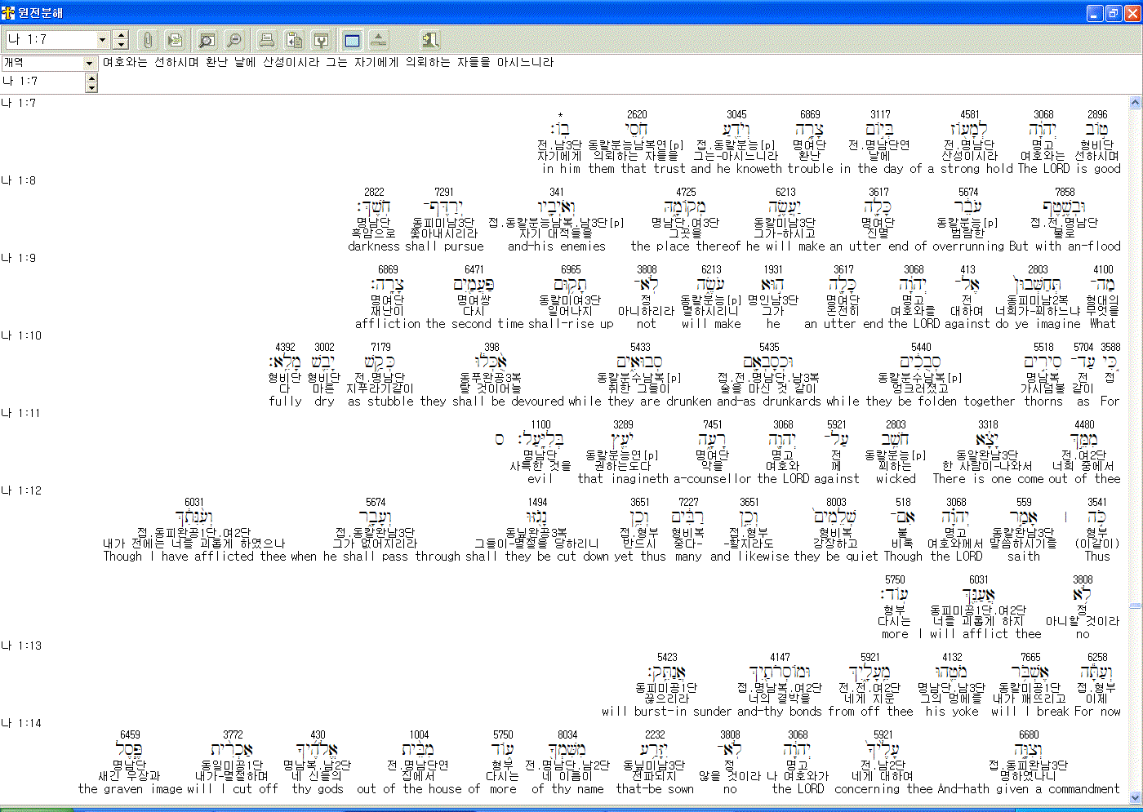Click Strong's number 6965

click(x=571, y=269)
